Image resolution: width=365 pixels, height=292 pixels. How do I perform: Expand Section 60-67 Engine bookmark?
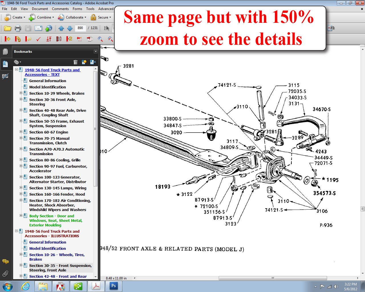[21, 132]
